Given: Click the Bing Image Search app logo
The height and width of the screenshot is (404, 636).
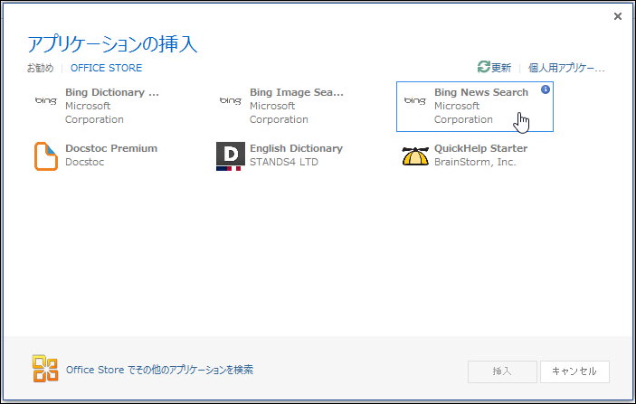Looking at the screenshot, I should pos(231,100).
